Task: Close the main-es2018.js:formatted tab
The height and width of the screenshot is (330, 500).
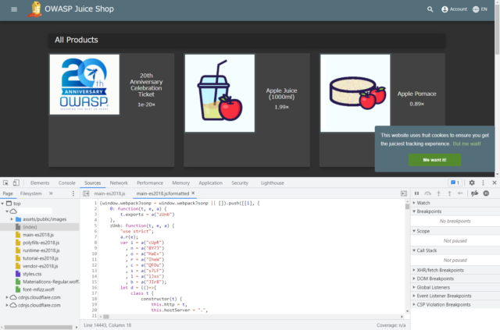Action: coord(193,193)
